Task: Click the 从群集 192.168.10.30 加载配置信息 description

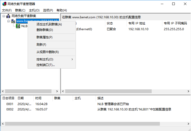Action: pos(134,109)
